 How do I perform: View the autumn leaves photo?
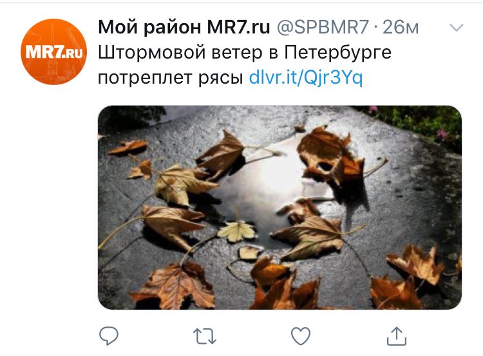point(279,207)
